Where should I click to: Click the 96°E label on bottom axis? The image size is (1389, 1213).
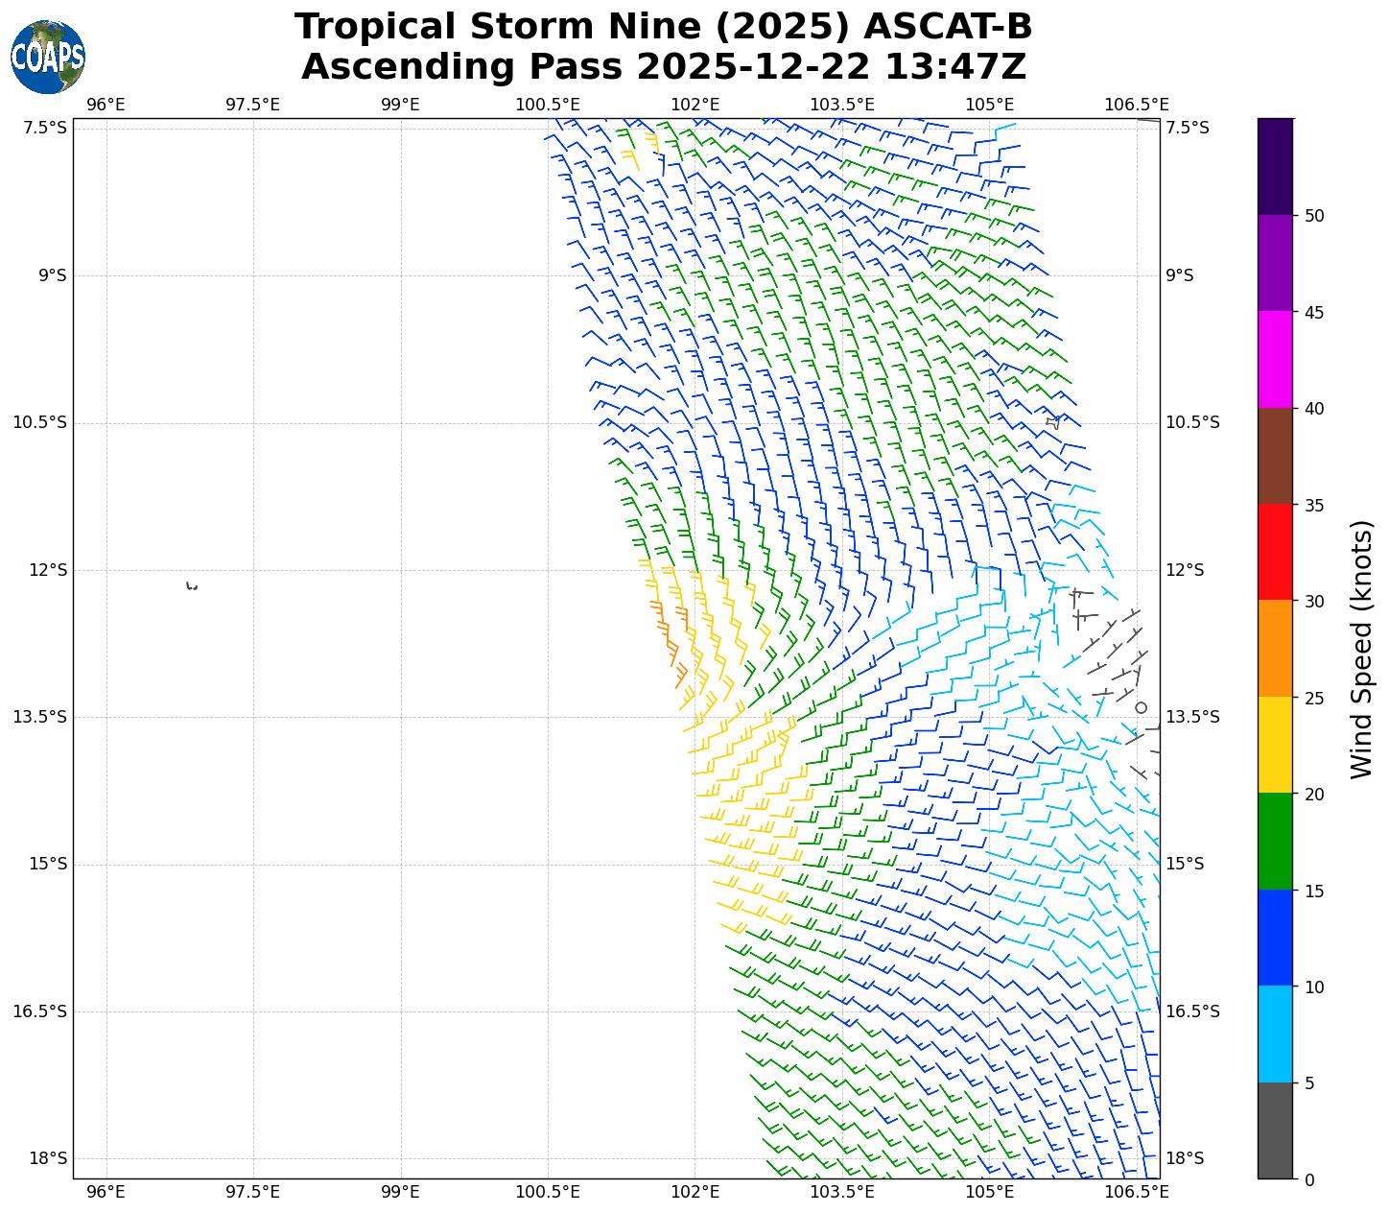point(106,1192)
